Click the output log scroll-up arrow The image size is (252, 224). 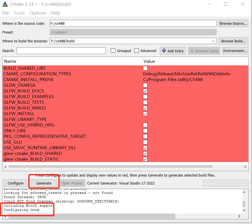pos(244,192)
